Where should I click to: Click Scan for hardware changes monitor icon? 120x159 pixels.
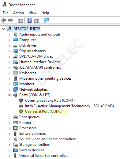pyautogui.click(x=46, y=20)
